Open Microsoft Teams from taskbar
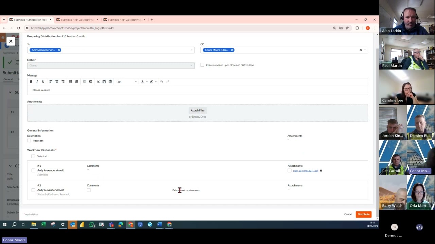 click(x=111, y=224)
